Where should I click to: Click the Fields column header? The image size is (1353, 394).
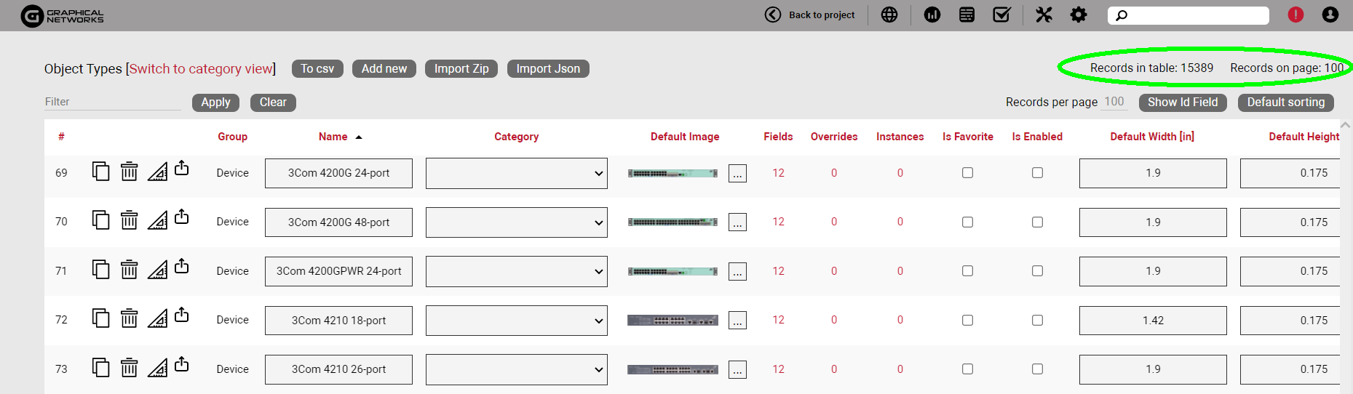pyautogui.click(x=778, y=137)
